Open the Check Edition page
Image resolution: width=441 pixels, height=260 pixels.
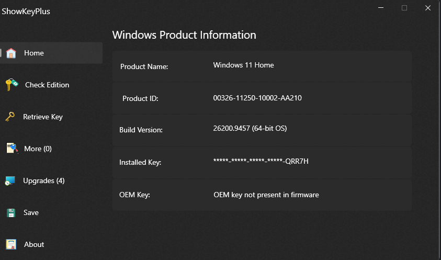[x=47, y=85]
